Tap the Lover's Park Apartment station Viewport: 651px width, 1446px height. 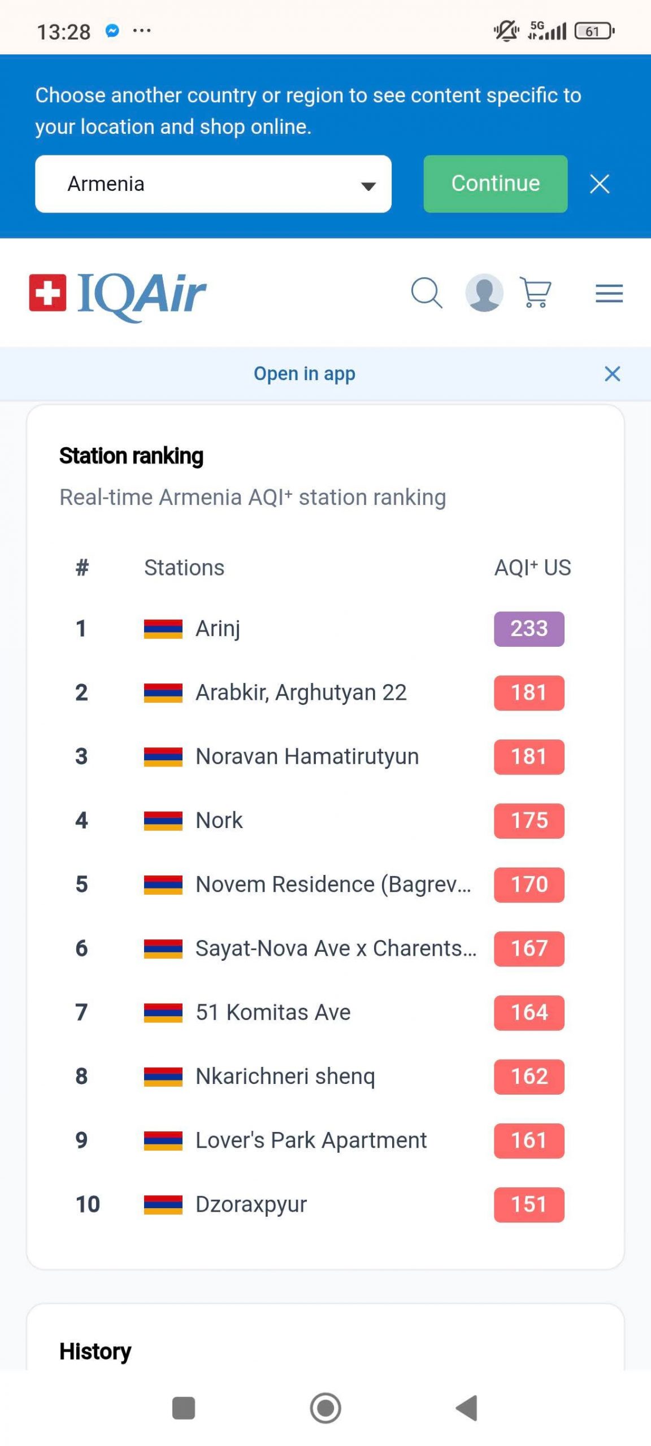[x=311, y=1140]
